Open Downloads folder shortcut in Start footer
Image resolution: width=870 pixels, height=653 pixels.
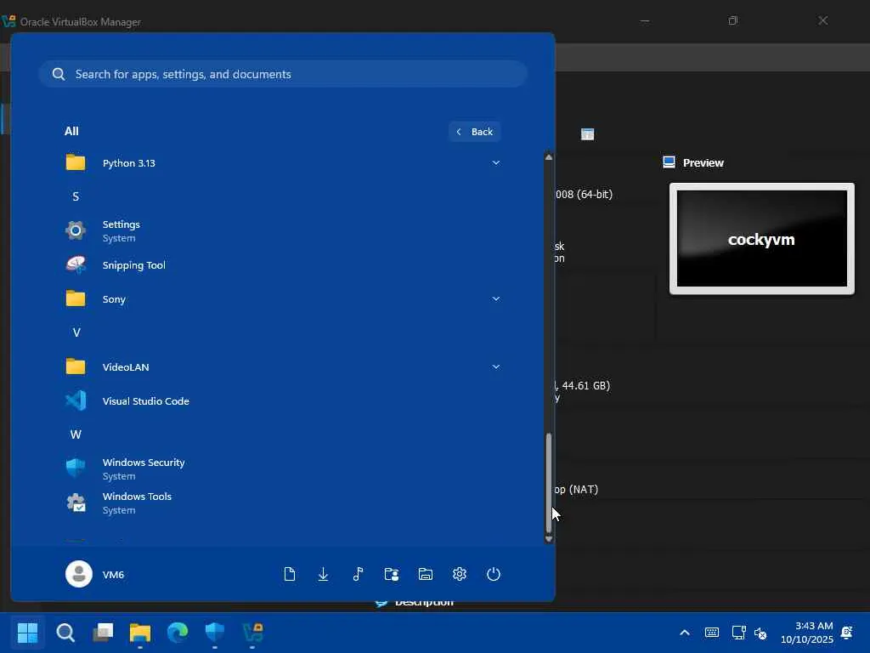click(324, 574)
